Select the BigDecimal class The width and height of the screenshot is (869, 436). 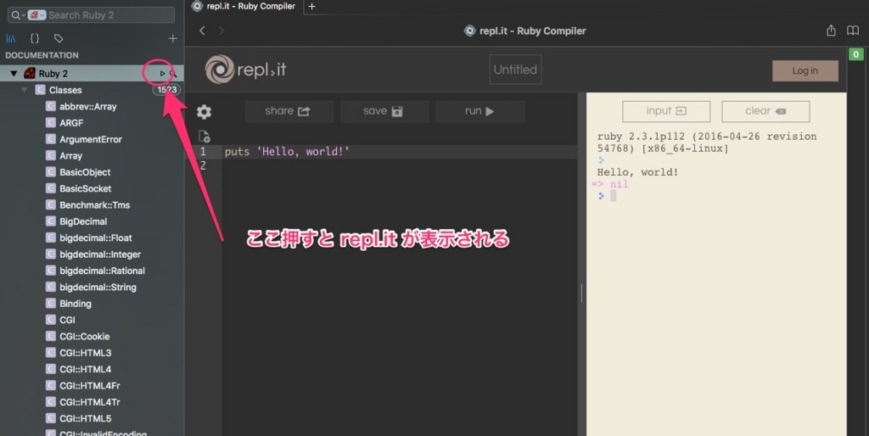click(x=83, y=221)
